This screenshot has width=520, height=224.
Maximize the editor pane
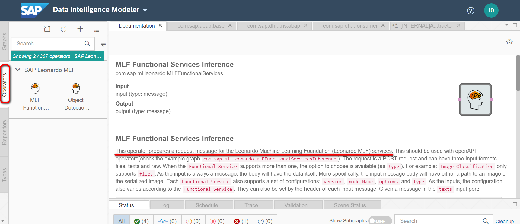pos(515,25)
